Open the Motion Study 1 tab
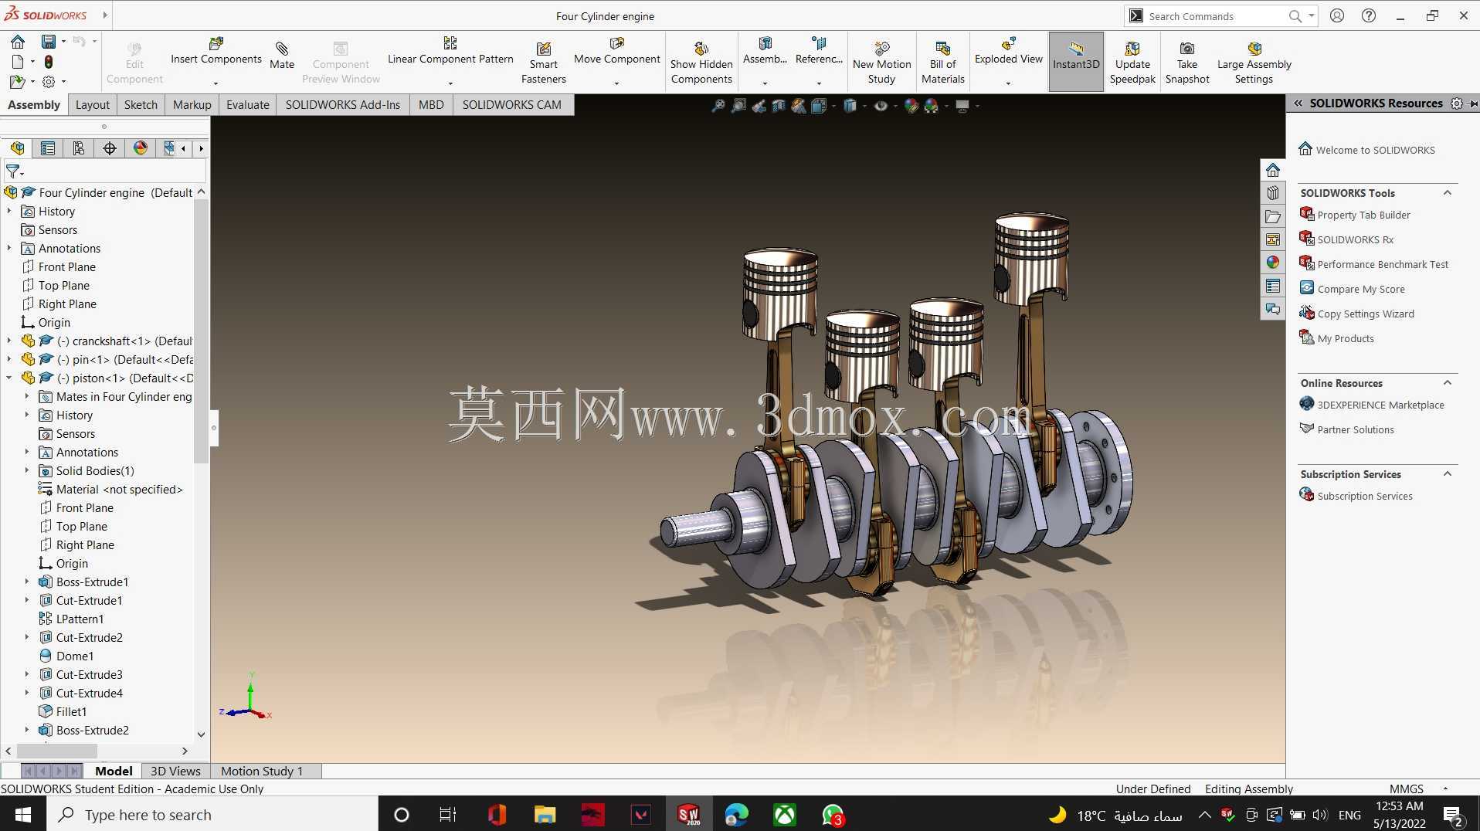1480x831 pixels. pos(262,771)
